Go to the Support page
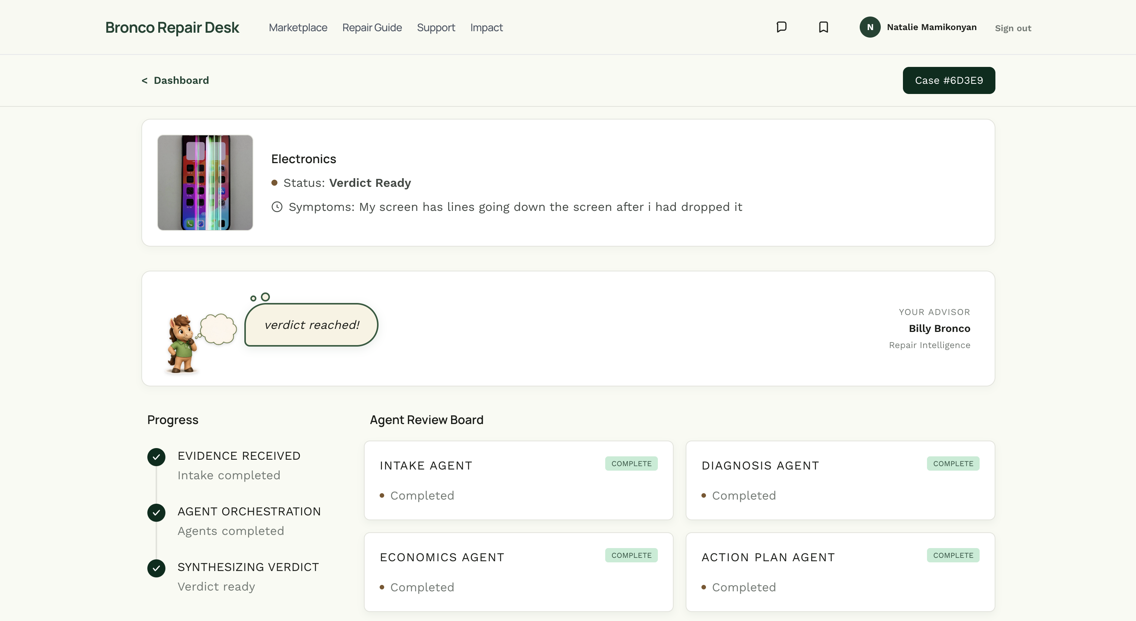The width and height of the screenshot is (1136, 621). tap(436, 27)
